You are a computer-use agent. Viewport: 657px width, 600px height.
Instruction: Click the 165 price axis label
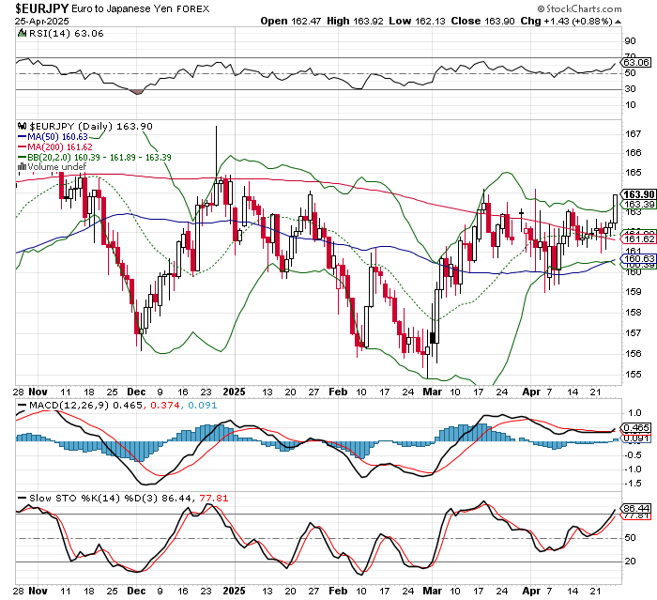point(634,173)
